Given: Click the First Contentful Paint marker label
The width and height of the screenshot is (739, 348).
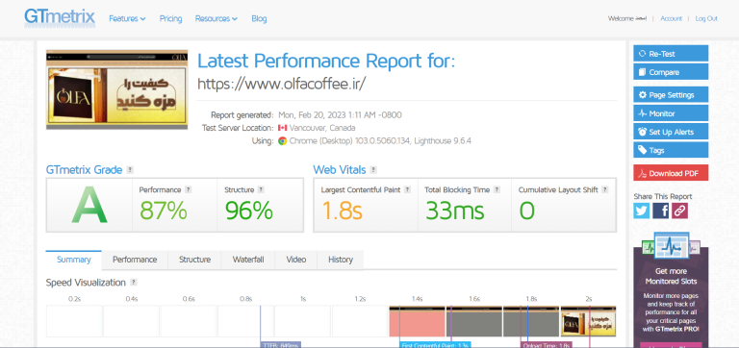Looking at the screenshot, I should click(436, 345).
